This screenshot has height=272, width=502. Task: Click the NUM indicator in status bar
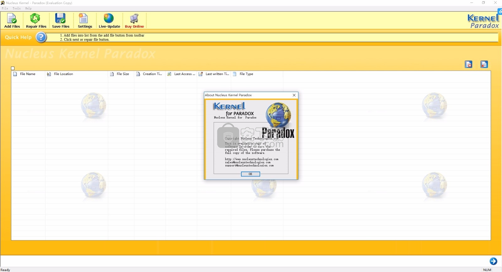click(487, 270)
